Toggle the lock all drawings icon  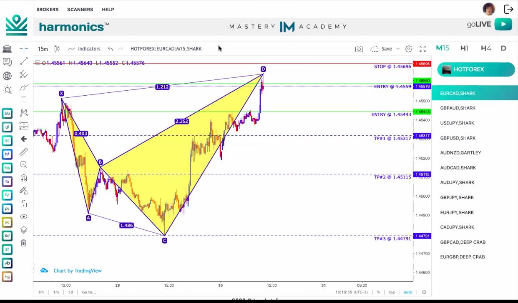24,204
